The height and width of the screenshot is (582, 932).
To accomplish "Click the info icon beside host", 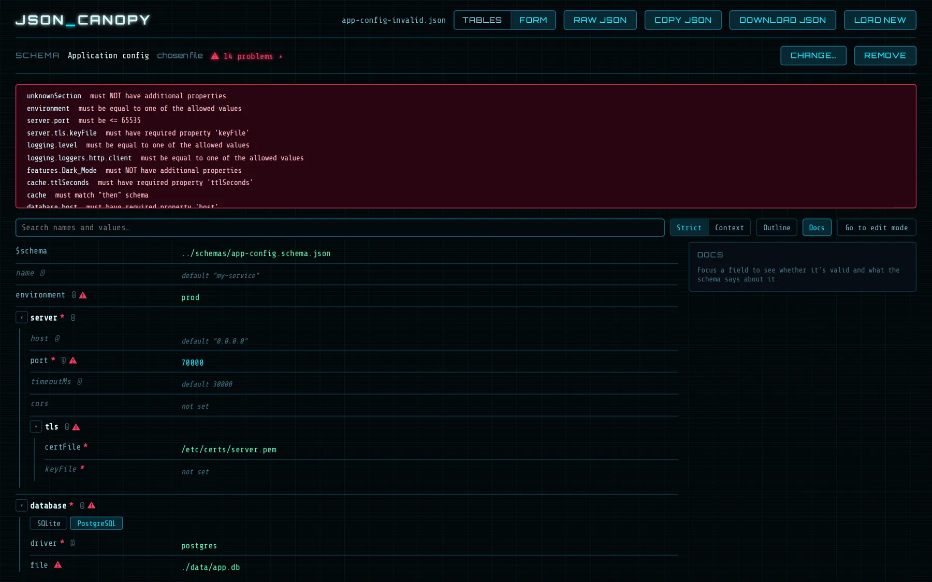I will pyautogui.click(x=57, y=338).
